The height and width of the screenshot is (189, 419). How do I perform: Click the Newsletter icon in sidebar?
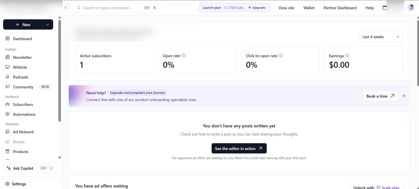click(8, 57)
